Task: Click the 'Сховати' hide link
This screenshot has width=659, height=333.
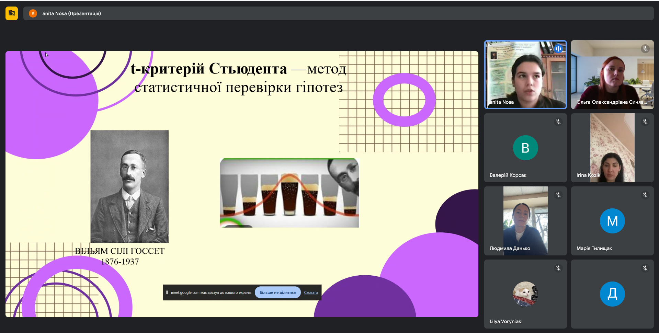Action: click(311, 292)
